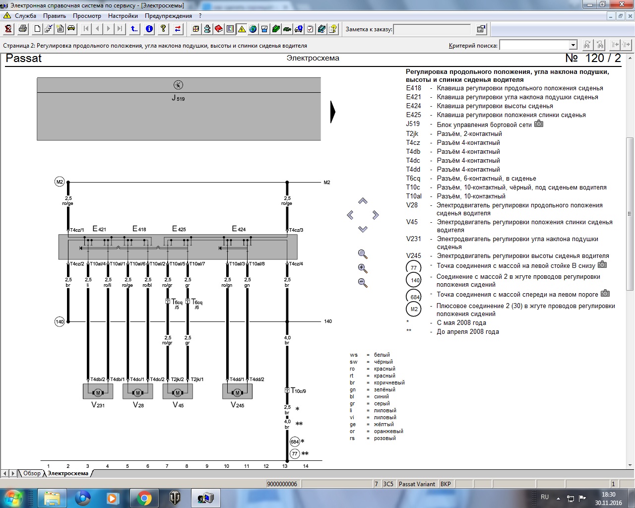This screenshot has height=508, width=635.
Task: Pan diagram right with the right arrow
Action: [x=376, y=215]
